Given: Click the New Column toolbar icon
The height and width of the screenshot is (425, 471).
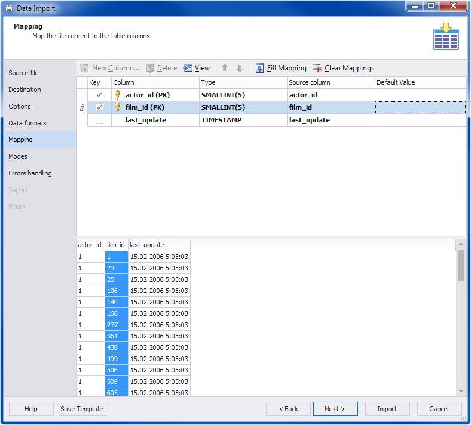Looking at the screenshot, I should click(84, 68).
